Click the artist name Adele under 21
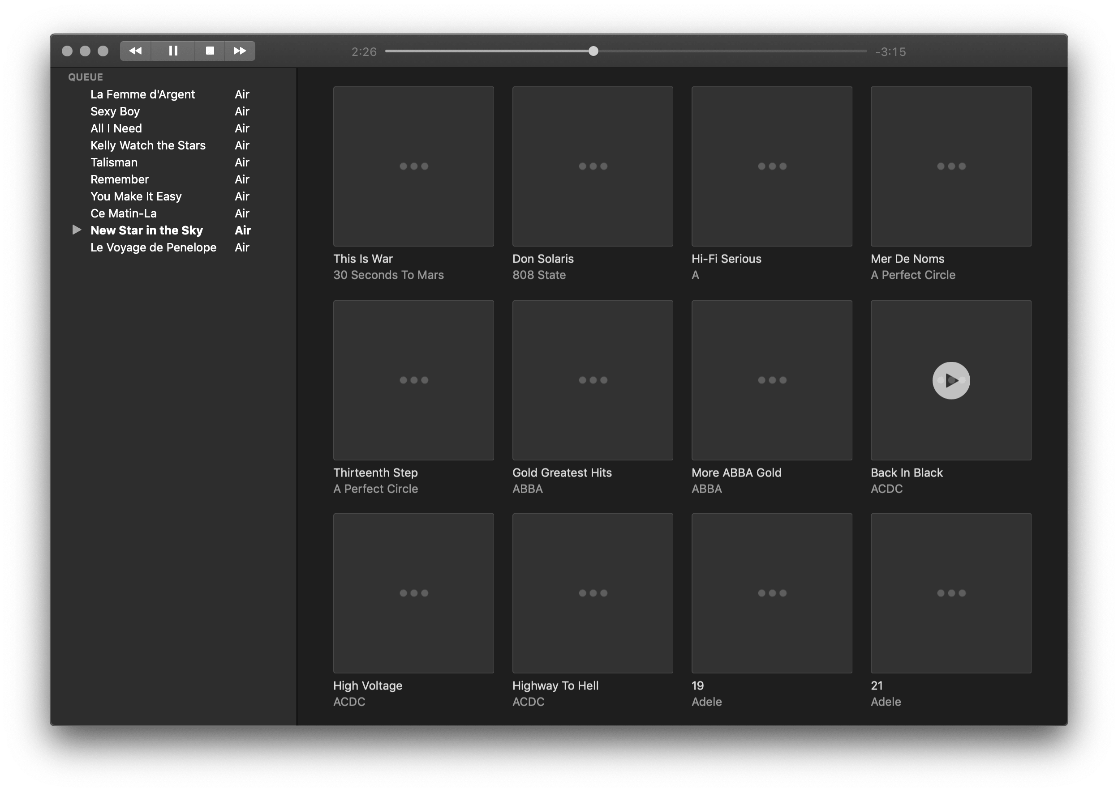1118x792 pixels. (886, 701)
